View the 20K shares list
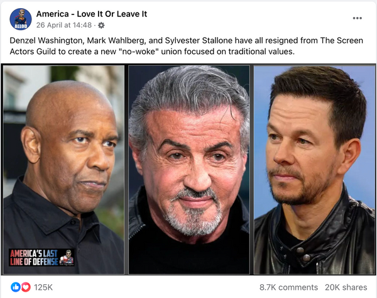Viewport: 377px width, 298px height. [346, 287]
